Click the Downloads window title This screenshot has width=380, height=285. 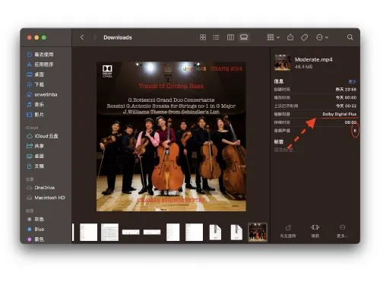pyautogui.click(x=118, y=37)
